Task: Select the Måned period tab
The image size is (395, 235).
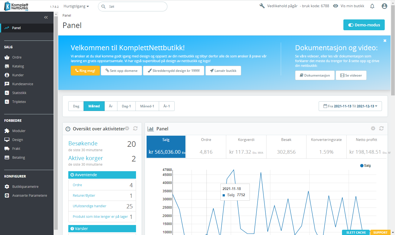Action: tap(94, 106)
